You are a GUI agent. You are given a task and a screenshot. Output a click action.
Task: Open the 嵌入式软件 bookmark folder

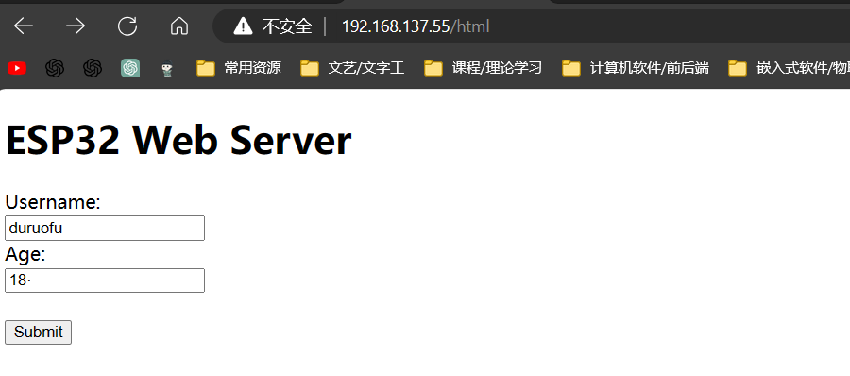[x=789, y=68]
